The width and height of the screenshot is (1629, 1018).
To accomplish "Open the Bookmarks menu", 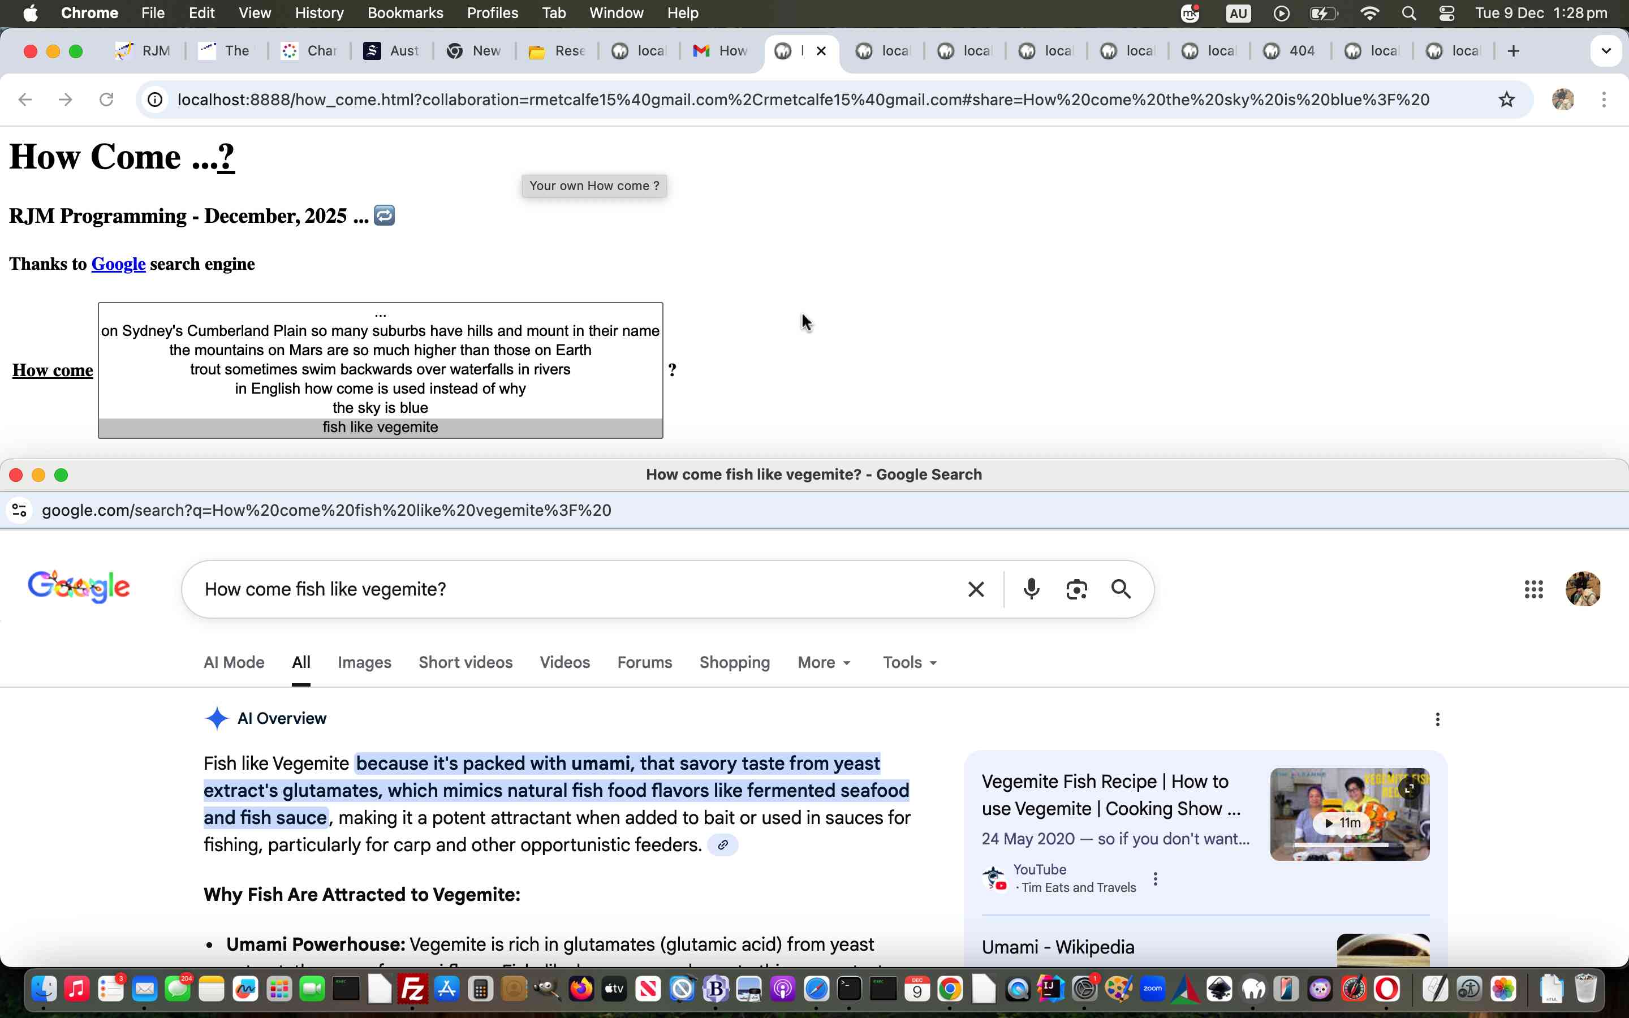I will pos(405,13).
